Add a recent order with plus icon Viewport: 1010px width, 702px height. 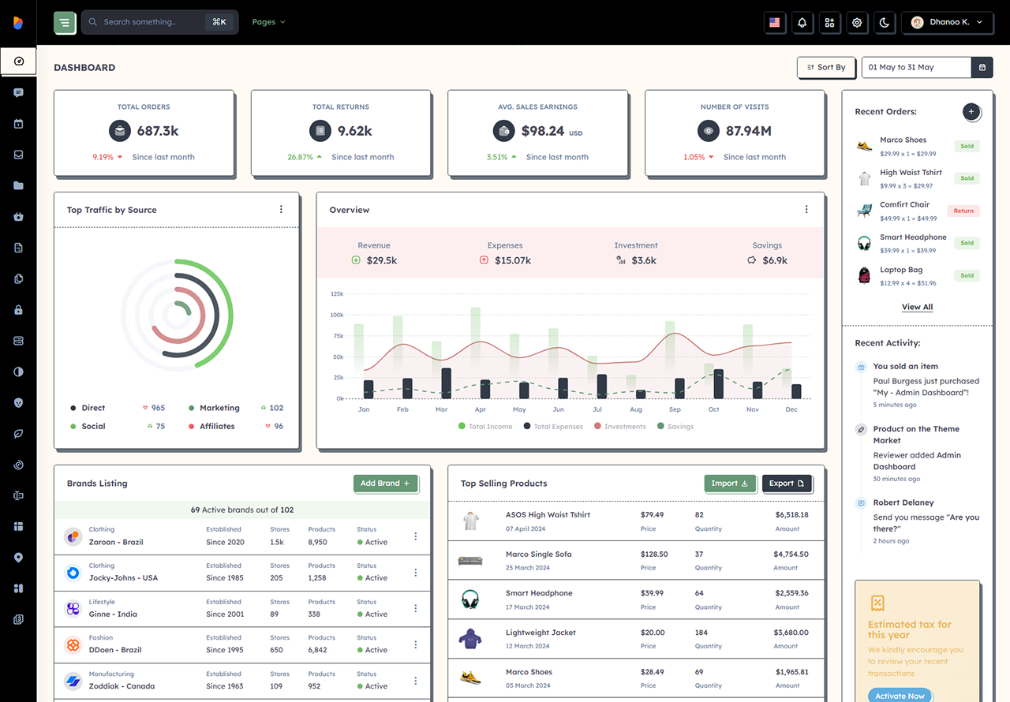pyautogui.click(x=971, y=112)
